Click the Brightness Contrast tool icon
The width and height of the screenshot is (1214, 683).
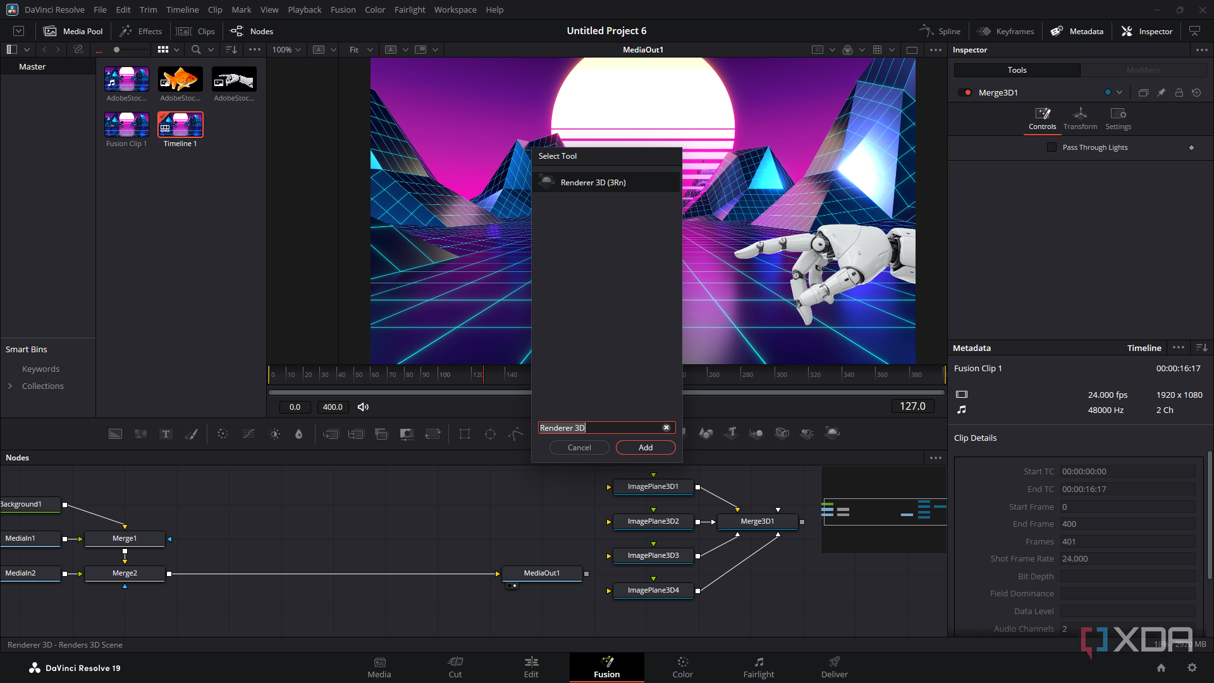click(274, 434)
